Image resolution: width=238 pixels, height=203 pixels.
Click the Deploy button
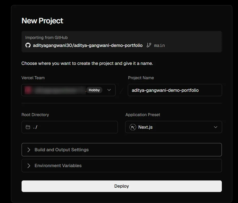[x=122, y=186]
